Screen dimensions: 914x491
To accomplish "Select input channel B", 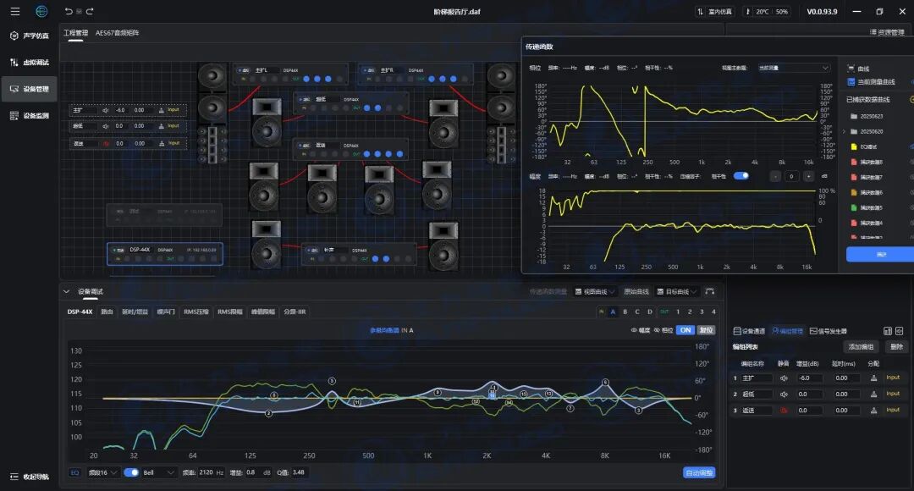I will 625,312.
